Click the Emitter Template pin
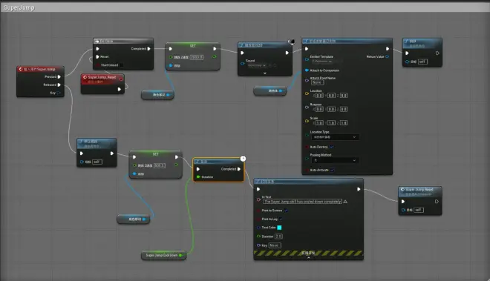Viewport: 490px width, 281px height. (x=307, y=59)
